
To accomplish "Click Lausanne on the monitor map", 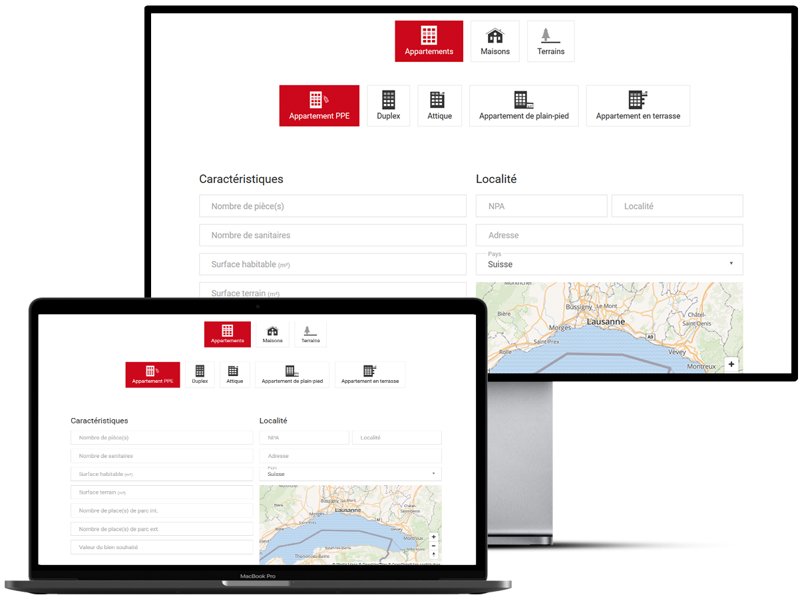I will [606, 321].
